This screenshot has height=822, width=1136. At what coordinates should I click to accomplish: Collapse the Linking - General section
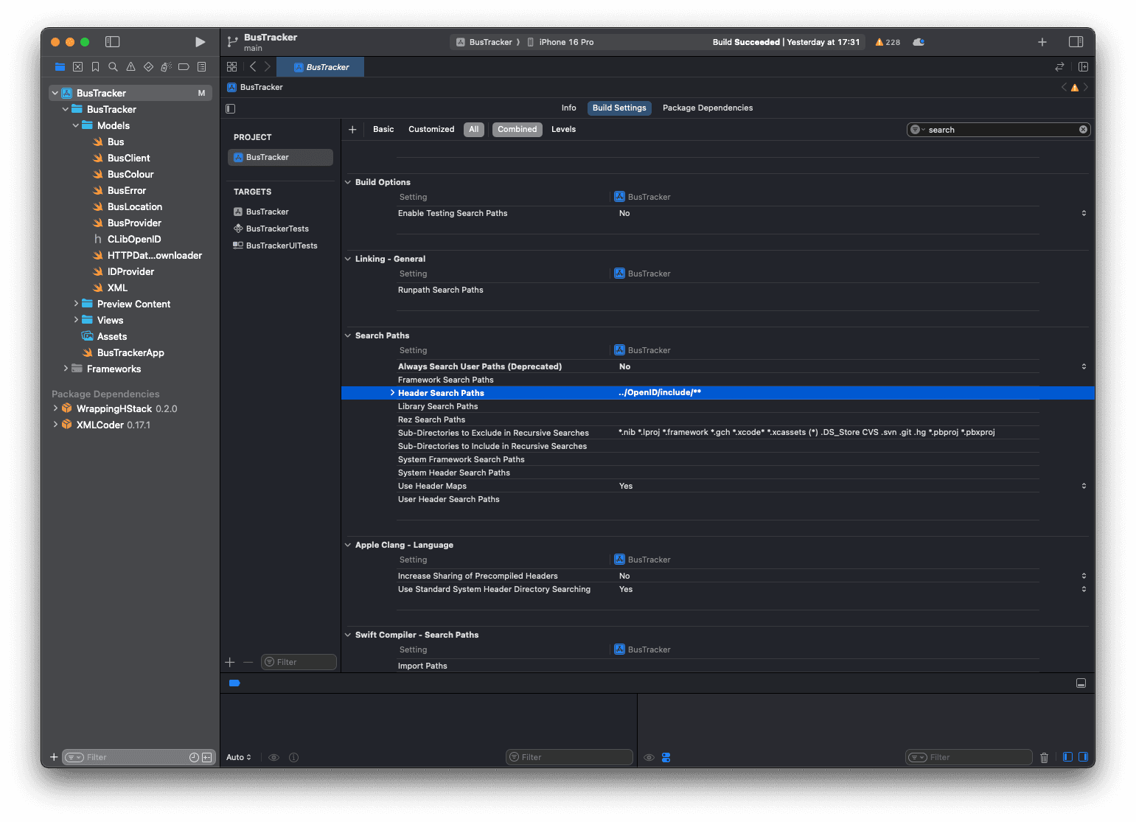[348, 259]
